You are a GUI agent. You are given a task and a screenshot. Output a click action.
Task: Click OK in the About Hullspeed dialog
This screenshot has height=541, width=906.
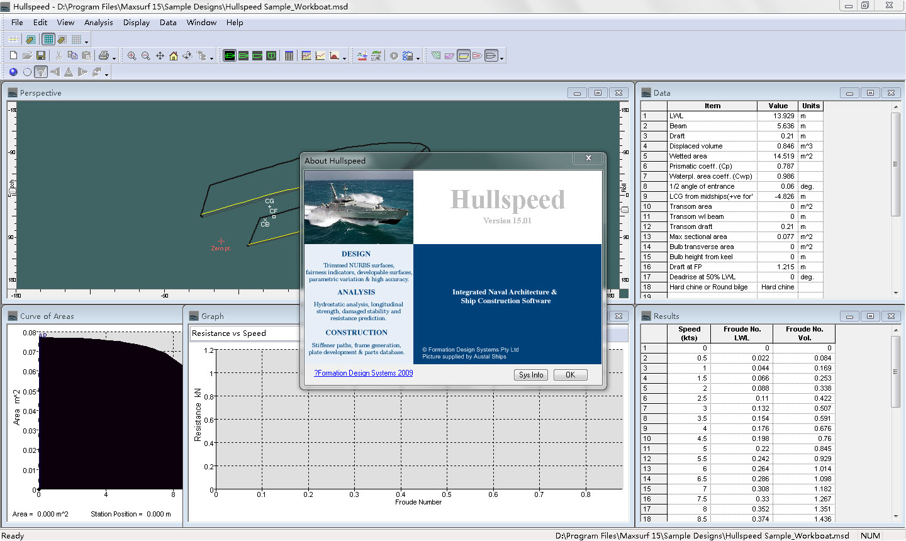[570, 375]
